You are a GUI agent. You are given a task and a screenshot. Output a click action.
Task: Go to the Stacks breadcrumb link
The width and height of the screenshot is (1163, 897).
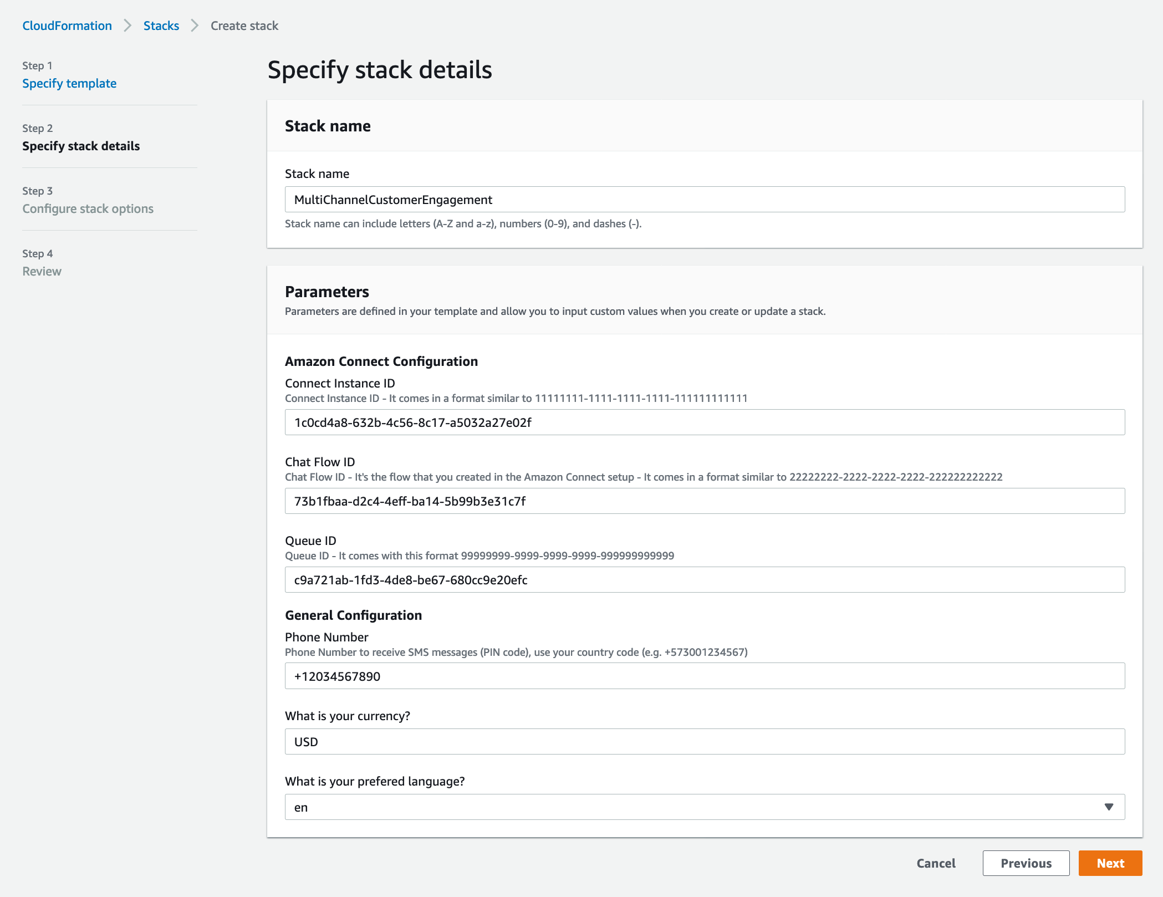point(161,26)
